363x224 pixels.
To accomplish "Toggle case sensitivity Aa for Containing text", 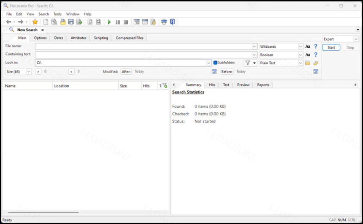I will coord(308,55).
